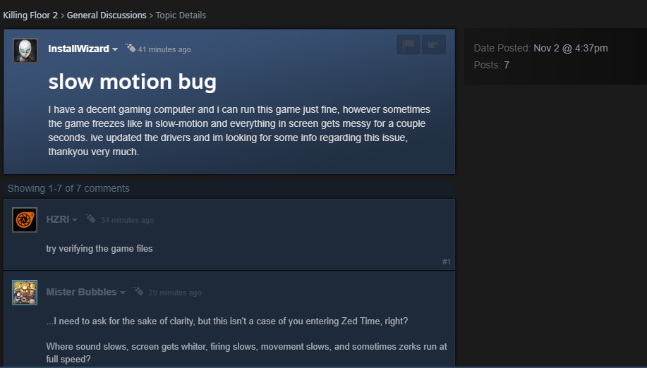Open the Mister Bubbles username link
The height and width of the screenshot is (368, 647).
[x=81, y=292]
